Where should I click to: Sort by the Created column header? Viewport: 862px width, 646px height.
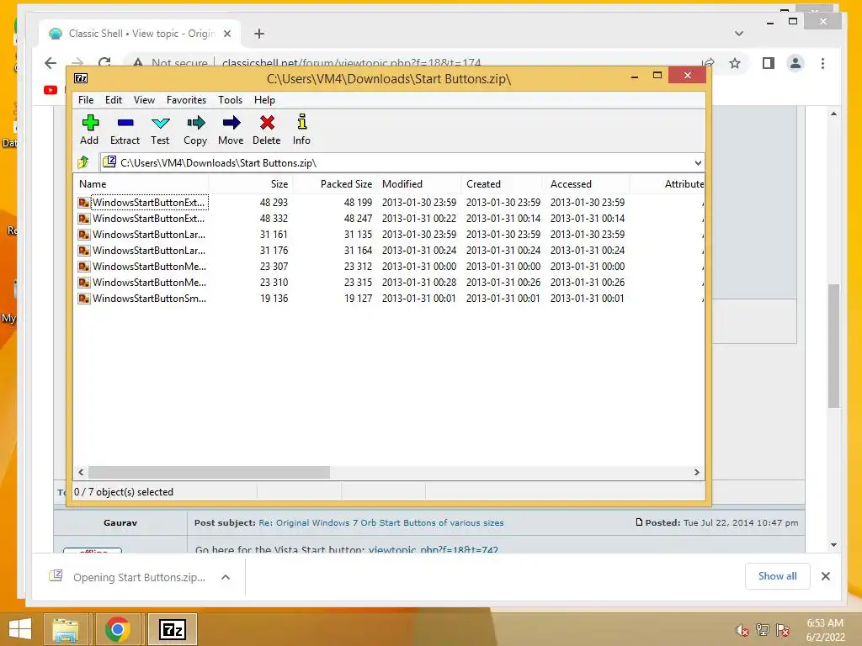tap(503, 184)
